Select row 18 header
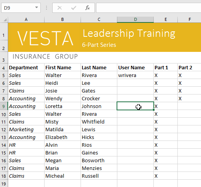The width and height of the screenshot is (201, 187). [4, 176]
